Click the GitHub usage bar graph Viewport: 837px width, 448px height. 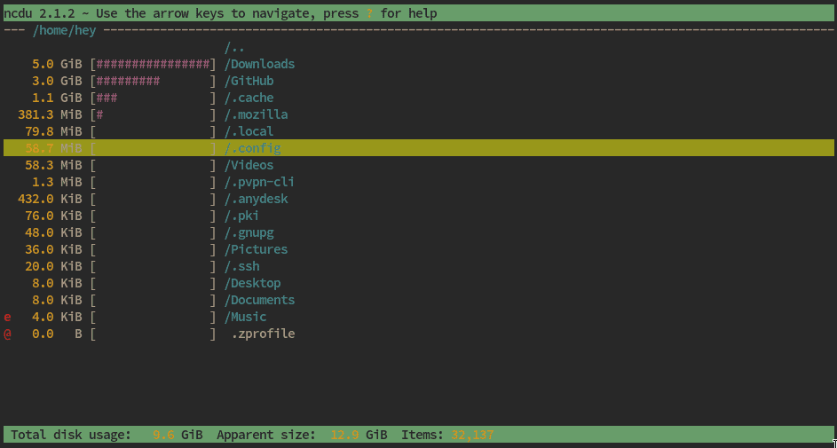tap(154, 81)
